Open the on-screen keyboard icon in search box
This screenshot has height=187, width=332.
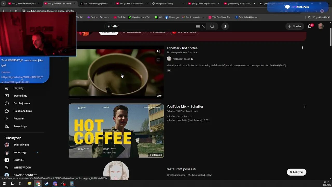pos(198,26)
